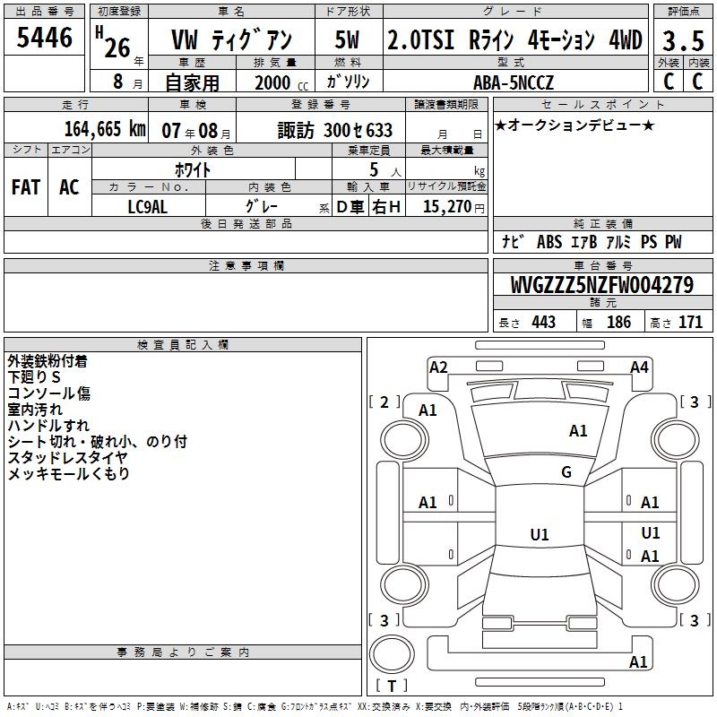Select the color number LC9AL
The width and height of the screenshot is (717, 717).
click(147, 207)
